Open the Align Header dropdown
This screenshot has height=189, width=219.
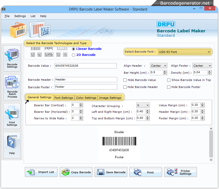click(159, 66)
